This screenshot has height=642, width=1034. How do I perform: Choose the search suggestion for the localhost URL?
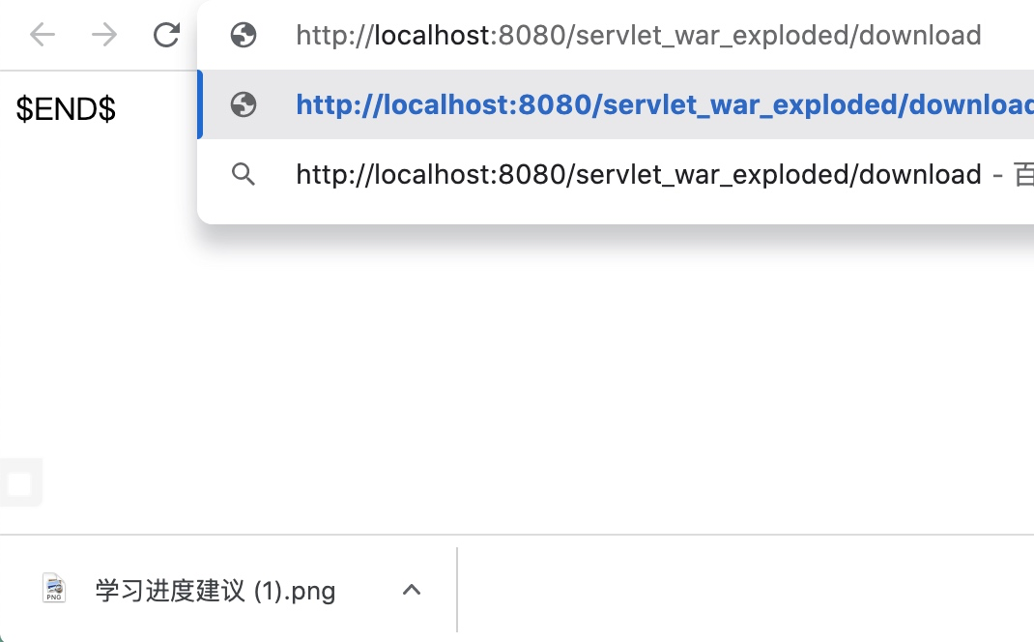point(638,174)
